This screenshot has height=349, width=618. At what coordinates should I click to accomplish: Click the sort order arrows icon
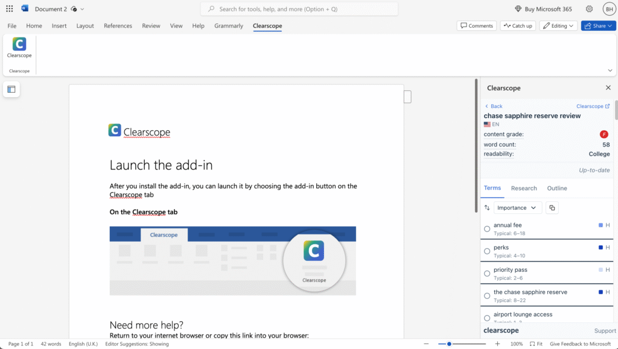(x=487, y=207)
